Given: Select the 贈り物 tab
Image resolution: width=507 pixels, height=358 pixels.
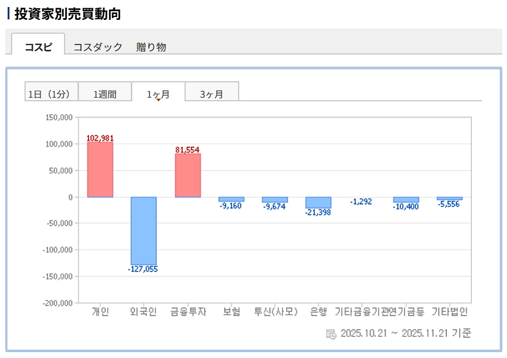Looking at the screenshot, I should coord(151,47).
